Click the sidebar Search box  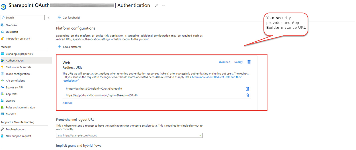click(23, 18)
